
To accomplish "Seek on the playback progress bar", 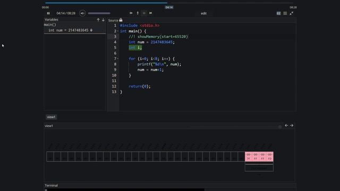I will (x=169, y=3).
